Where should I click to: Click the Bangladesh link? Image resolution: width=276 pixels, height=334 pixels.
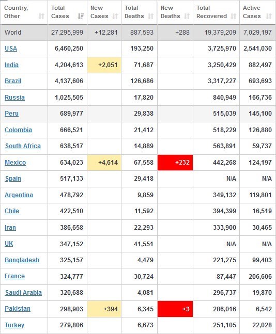pyautogui.click(x=22, y=260)
